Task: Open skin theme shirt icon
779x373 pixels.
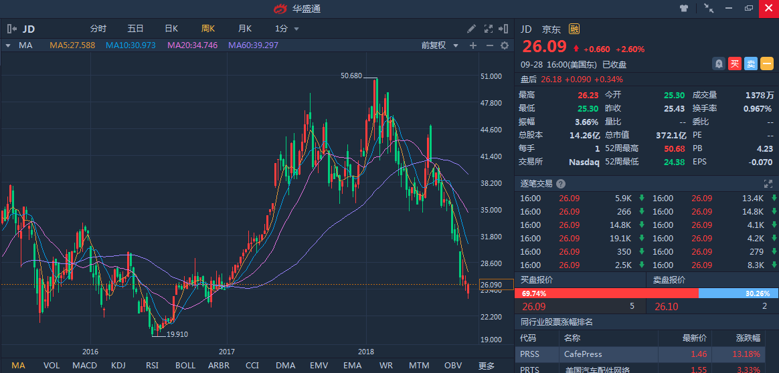Action: pyautogui.click(x=684, y=8)
